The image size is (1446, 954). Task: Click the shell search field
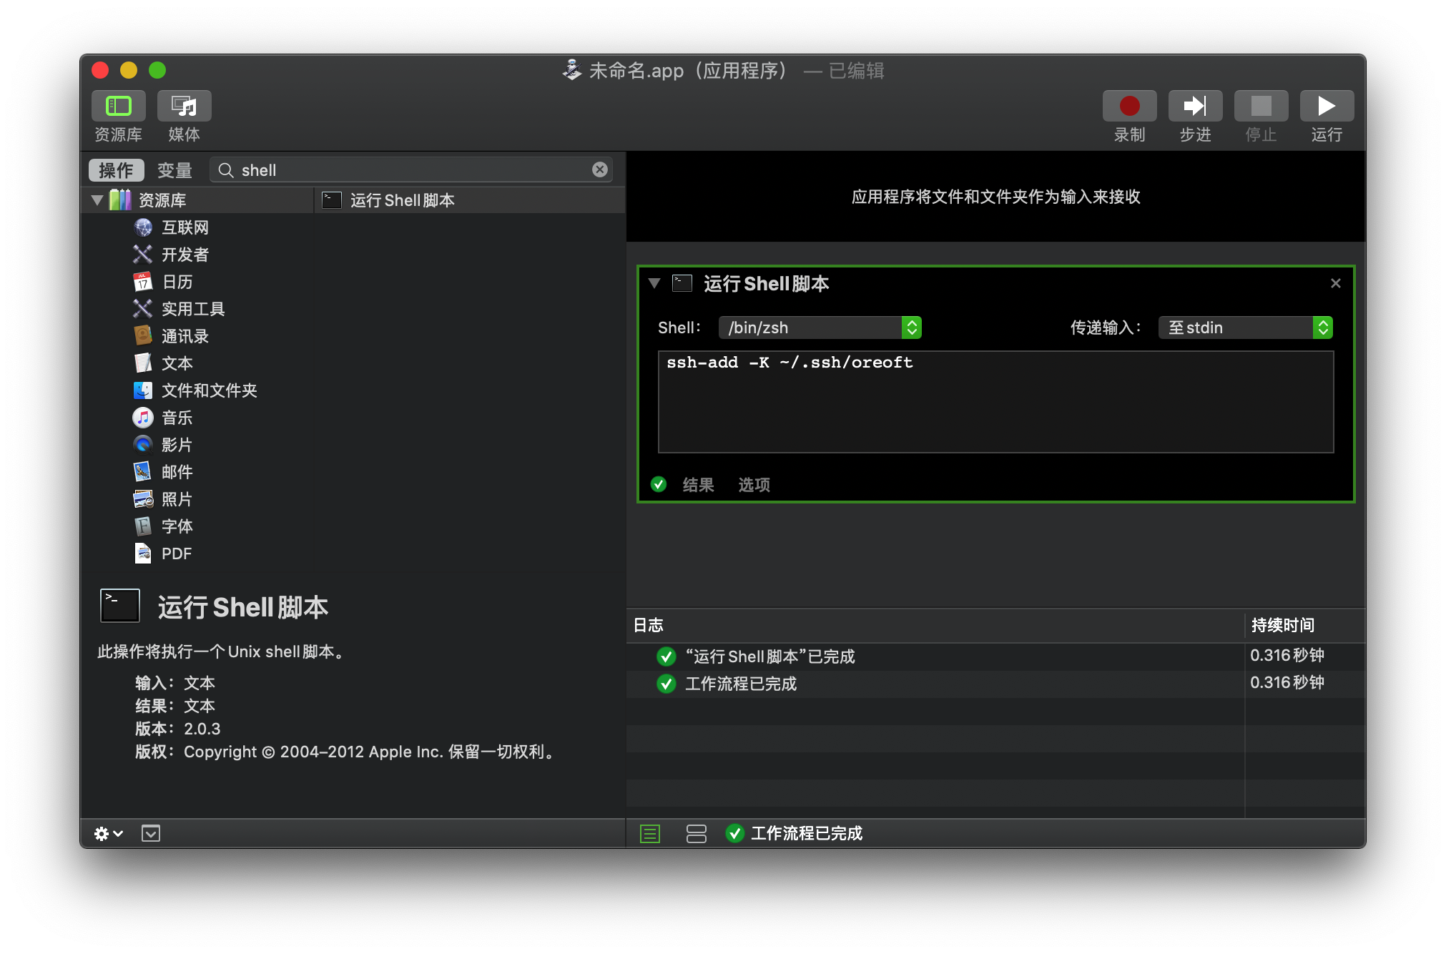tap(411, 170)
